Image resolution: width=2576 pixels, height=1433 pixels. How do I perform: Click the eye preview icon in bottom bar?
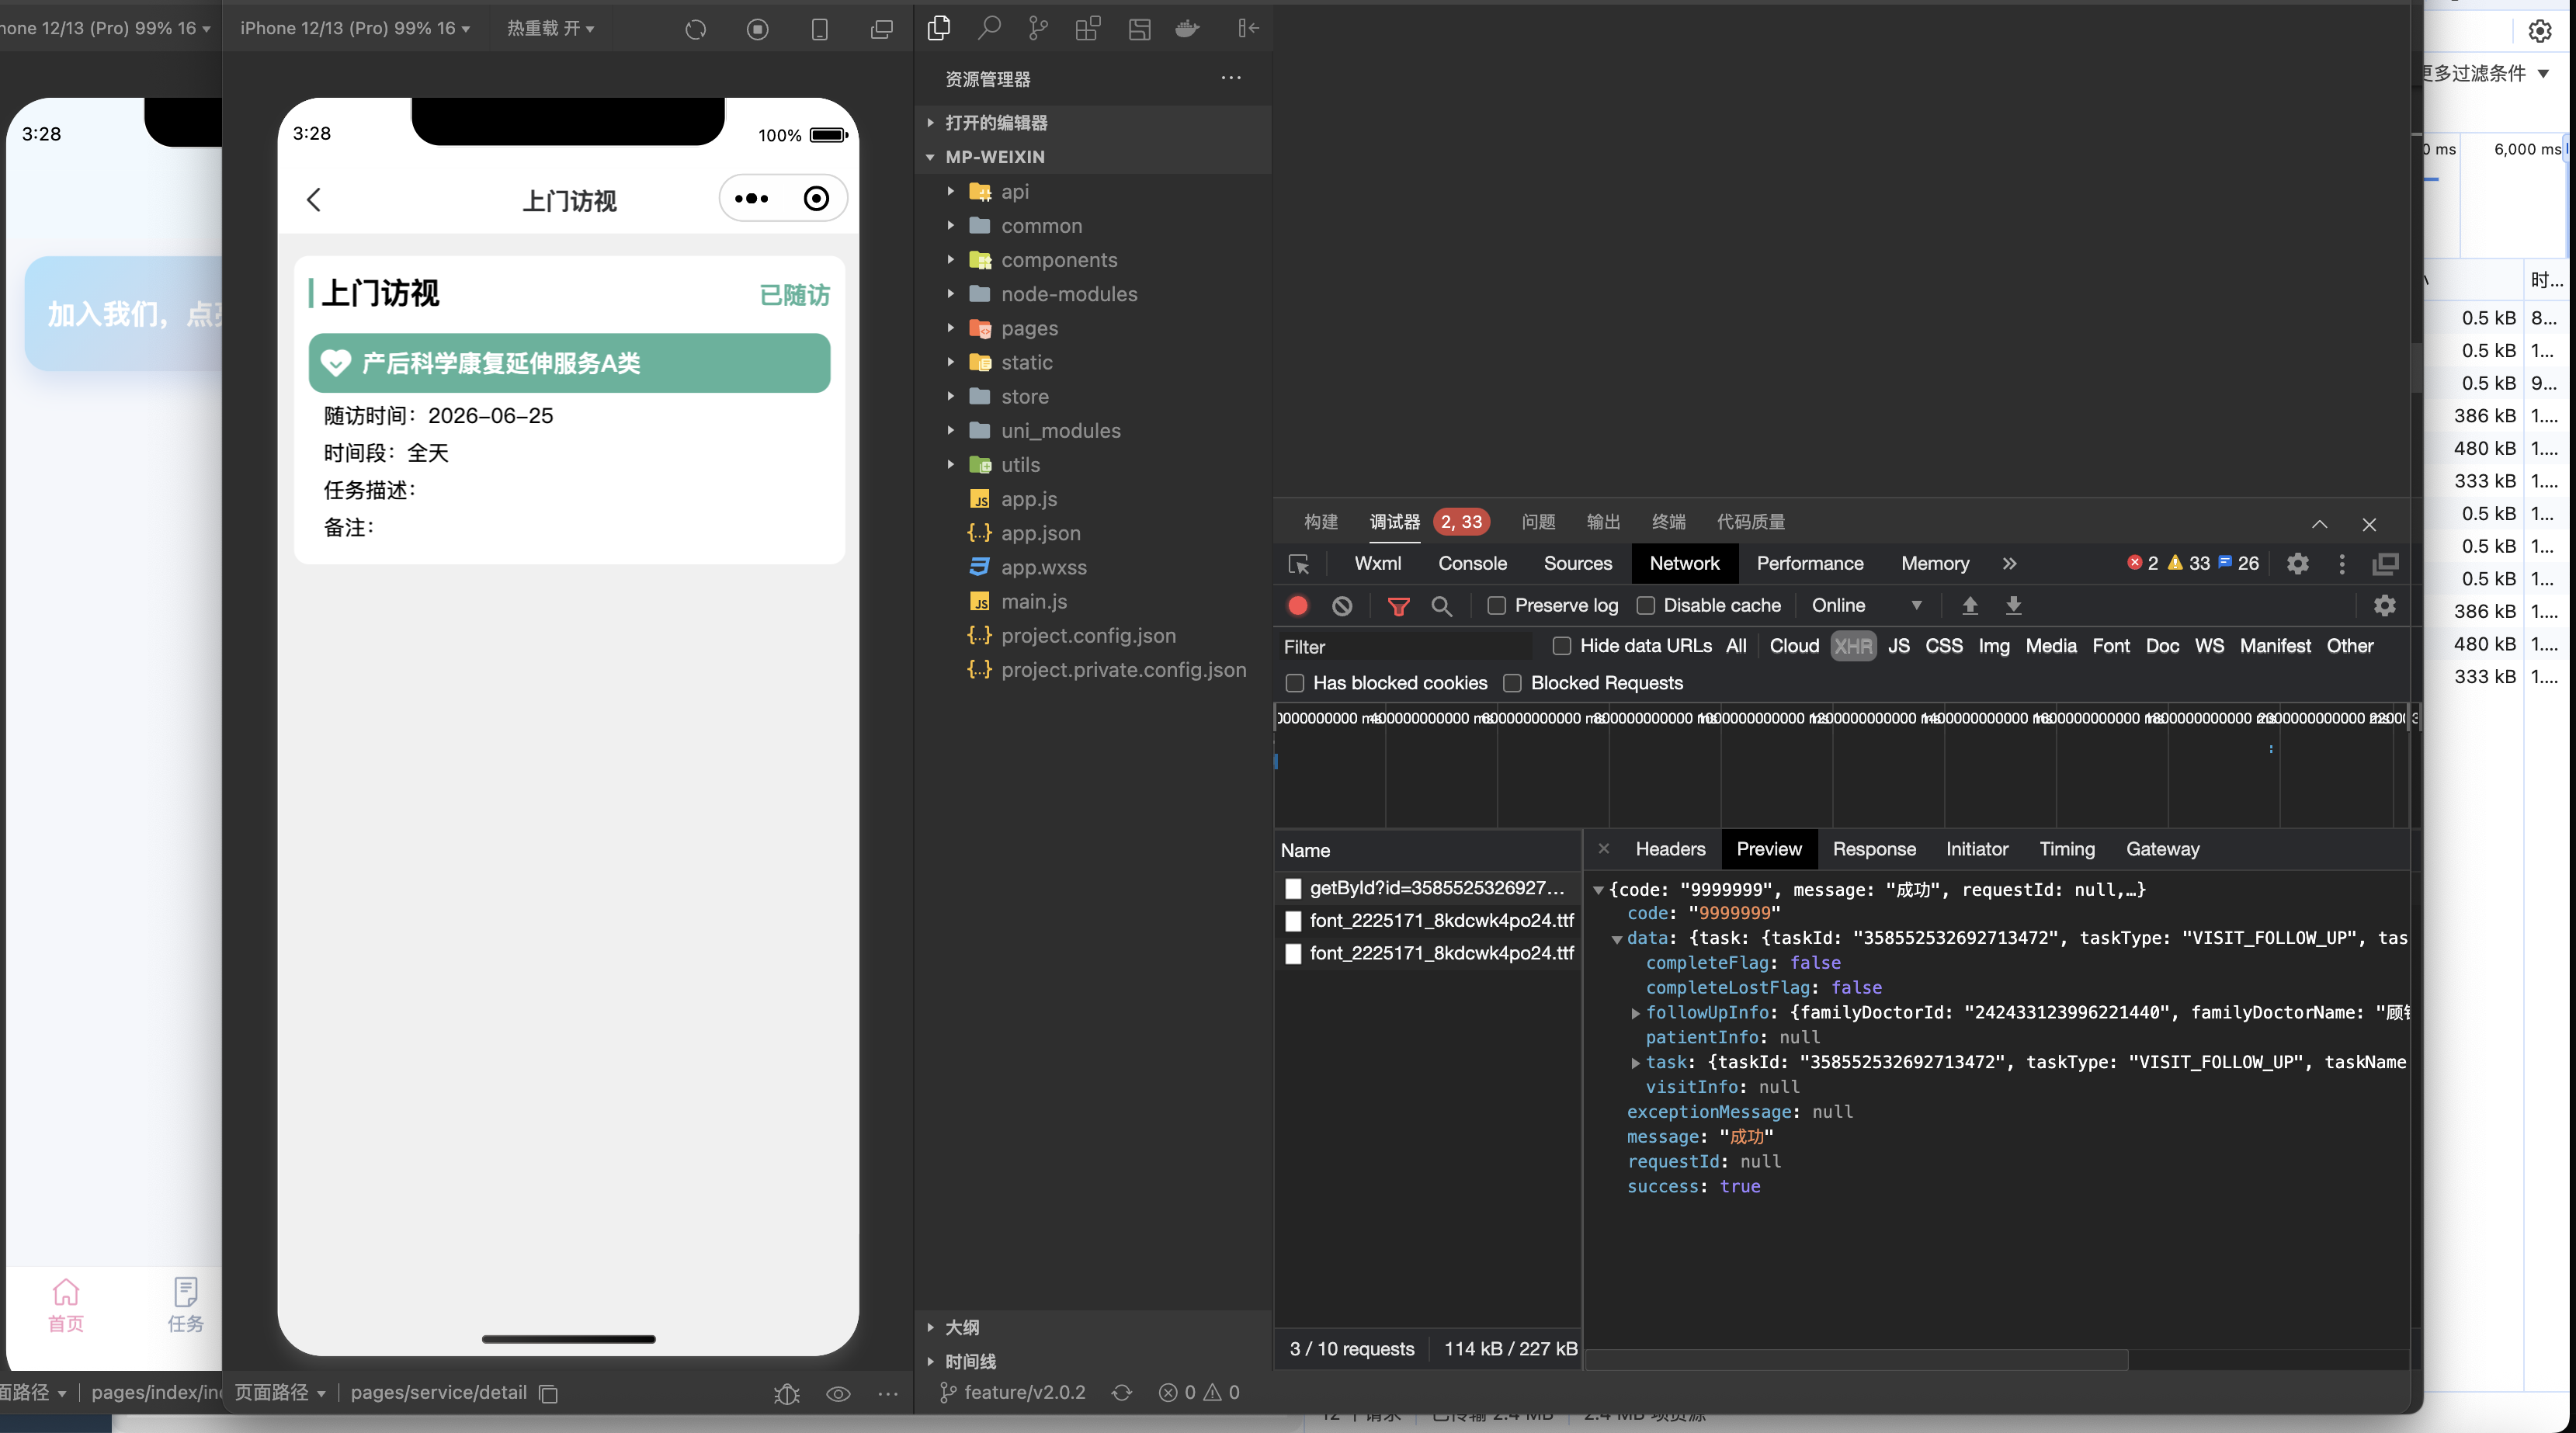click(x=839, y=1393)
